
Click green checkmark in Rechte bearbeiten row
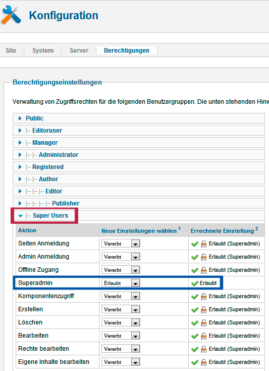click(x=195, y=349)
